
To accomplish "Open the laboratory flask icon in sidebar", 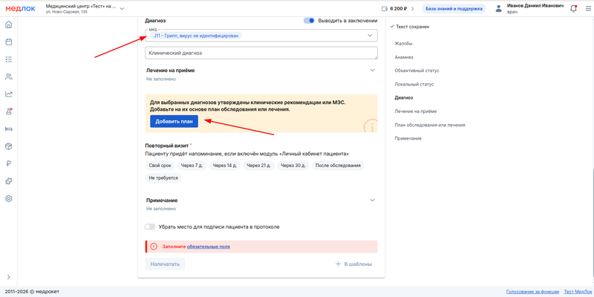I will (x=9, y=111).
